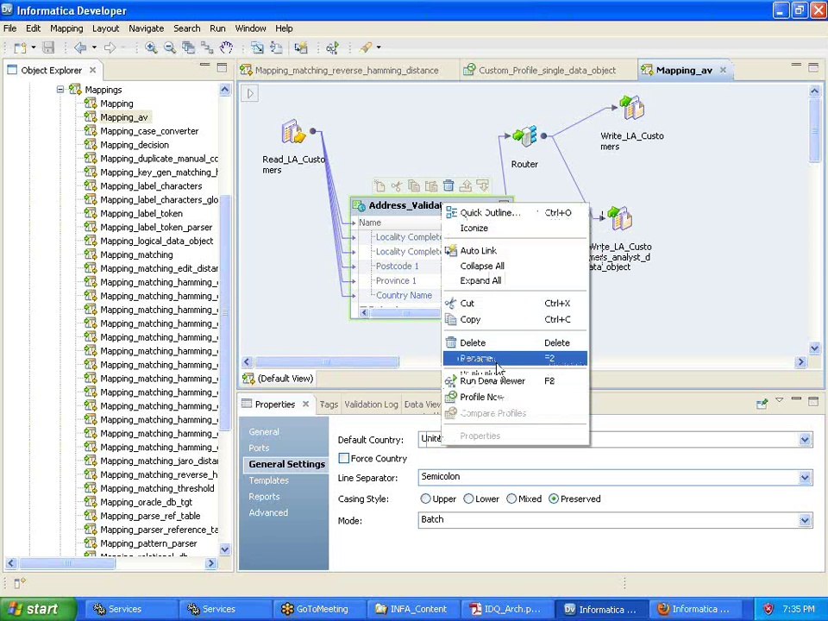Viewport: 828px width, 621px height.
Task: Click the Write_LA_Customers_analyst_data_object target icon
Action: (x=619, y=218)
